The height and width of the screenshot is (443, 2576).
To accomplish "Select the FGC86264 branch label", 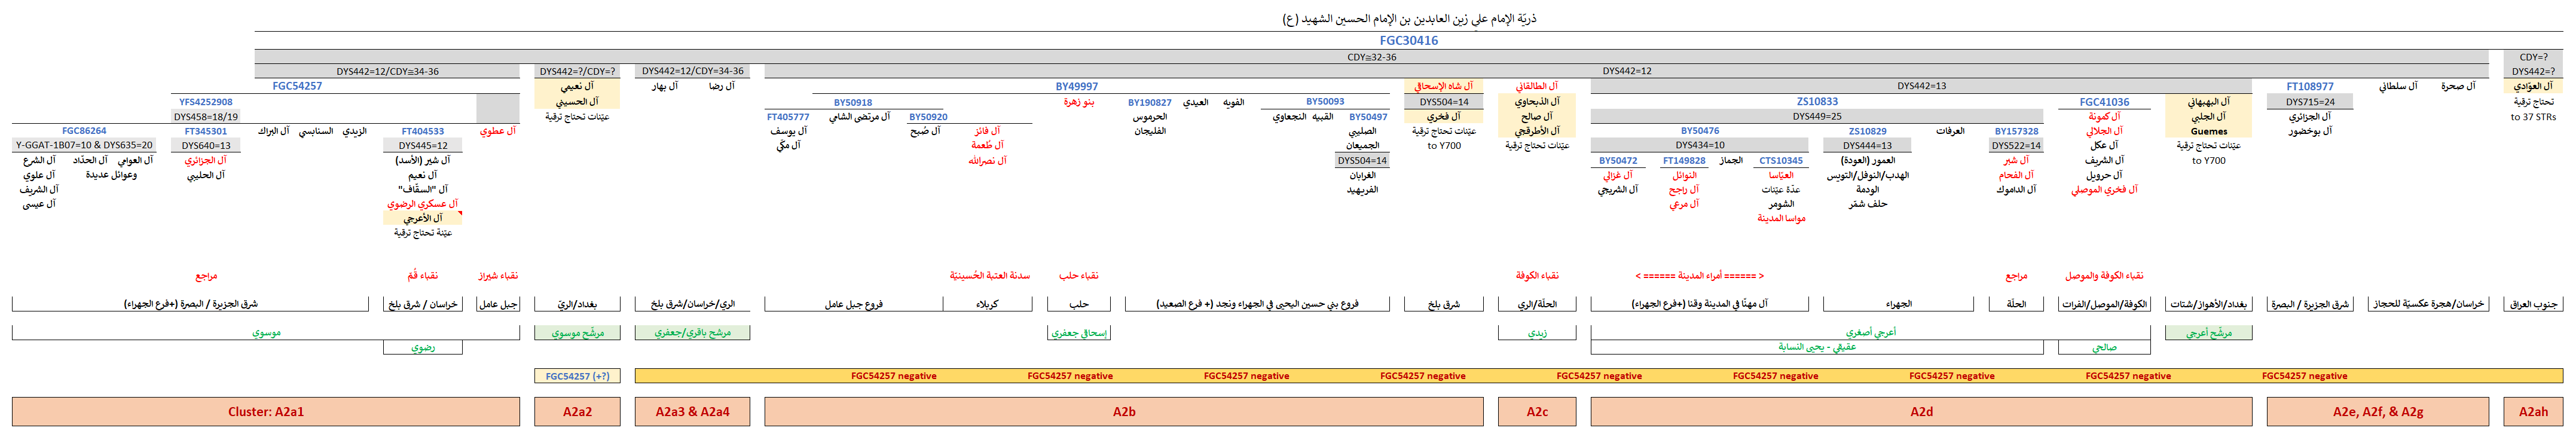I will (84, 131).
